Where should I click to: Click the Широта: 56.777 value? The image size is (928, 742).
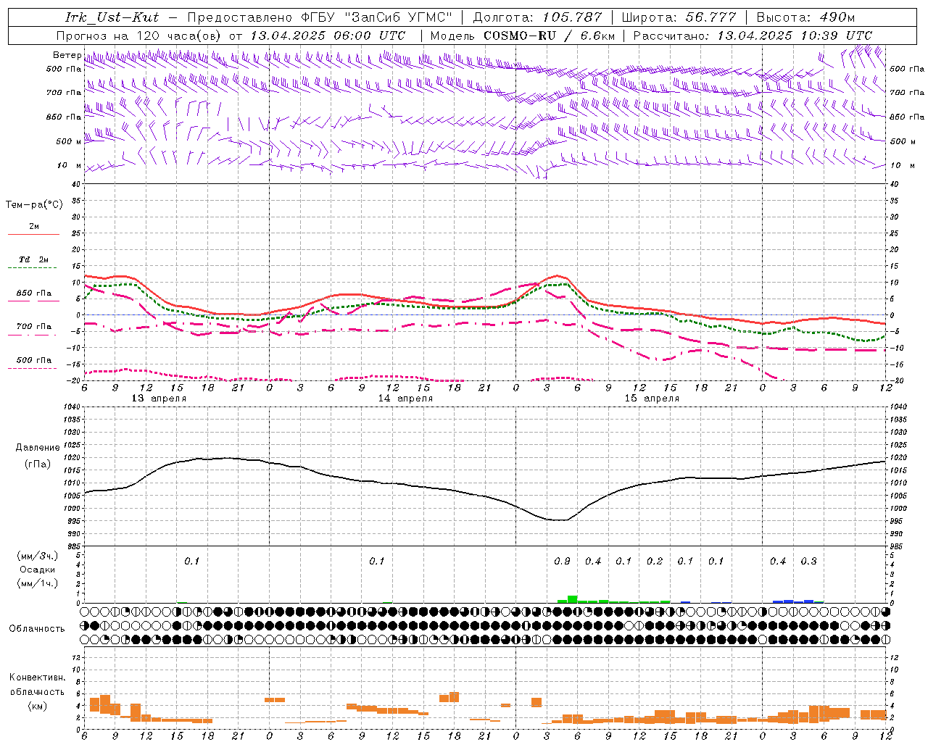(x=679, y=17)
